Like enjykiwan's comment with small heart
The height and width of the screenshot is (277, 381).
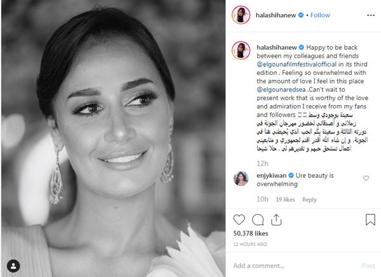[x=366, y=178]
